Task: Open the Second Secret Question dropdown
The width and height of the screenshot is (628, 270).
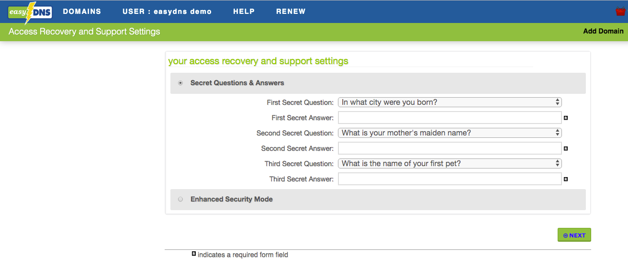Action: point(449,133)
